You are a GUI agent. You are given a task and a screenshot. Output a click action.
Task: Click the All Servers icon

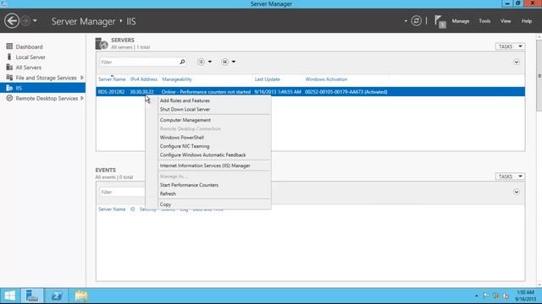[x=9, y=68]
